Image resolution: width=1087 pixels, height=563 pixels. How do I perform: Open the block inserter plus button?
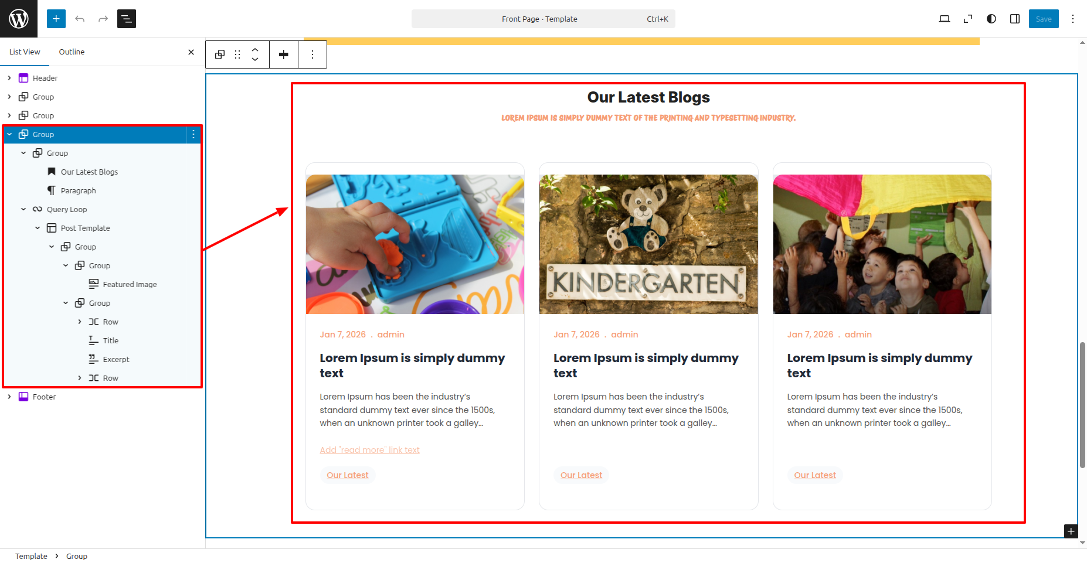56,19
